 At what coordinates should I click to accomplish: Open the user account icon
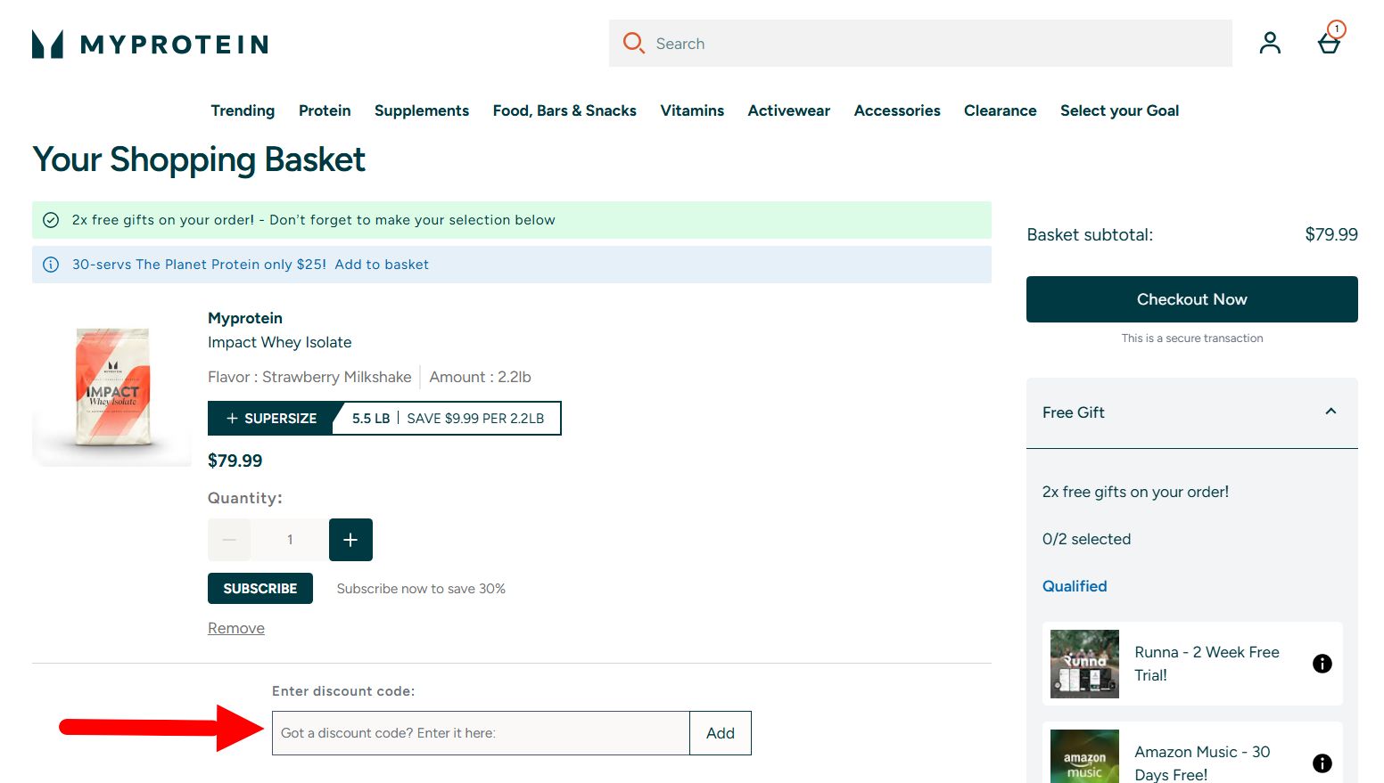pos(1270,43)
